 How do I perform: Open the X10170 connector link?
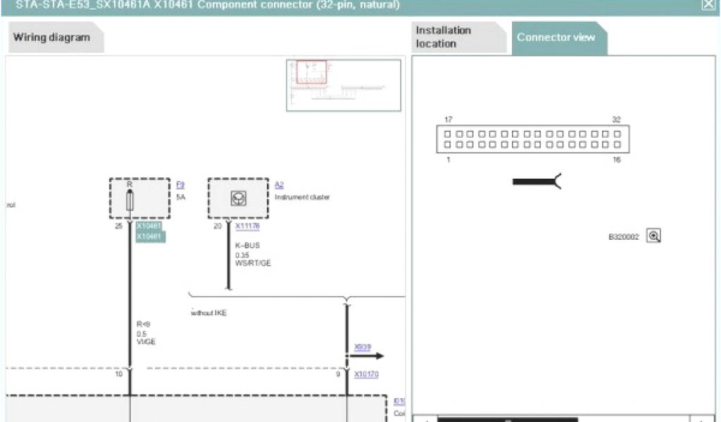point(365,374)
